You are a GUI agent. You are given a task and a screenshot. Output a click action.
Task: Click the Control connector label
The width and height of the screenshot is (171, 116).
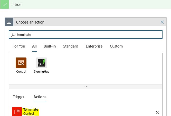pos(21,72)
